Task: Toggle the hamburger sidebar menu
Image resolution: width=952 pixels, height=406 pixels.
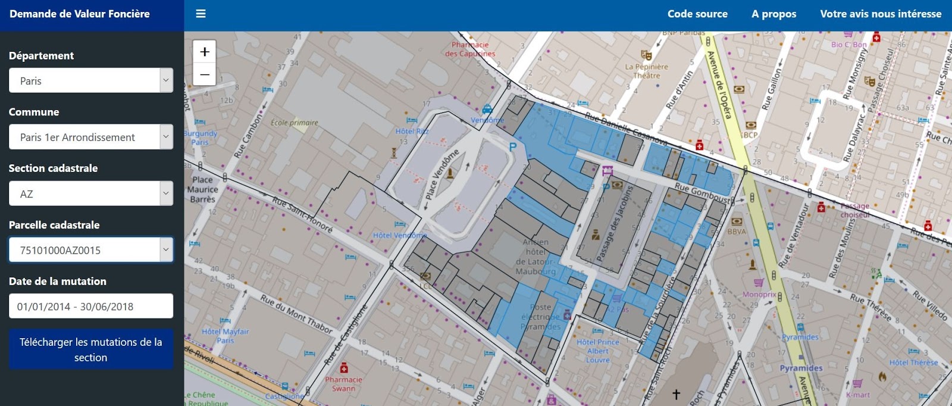Action: [201, 13]
